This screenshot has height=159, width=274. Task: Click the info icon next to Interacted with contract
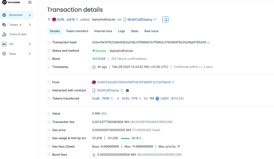pyautogui.click(x=49, y=91)
